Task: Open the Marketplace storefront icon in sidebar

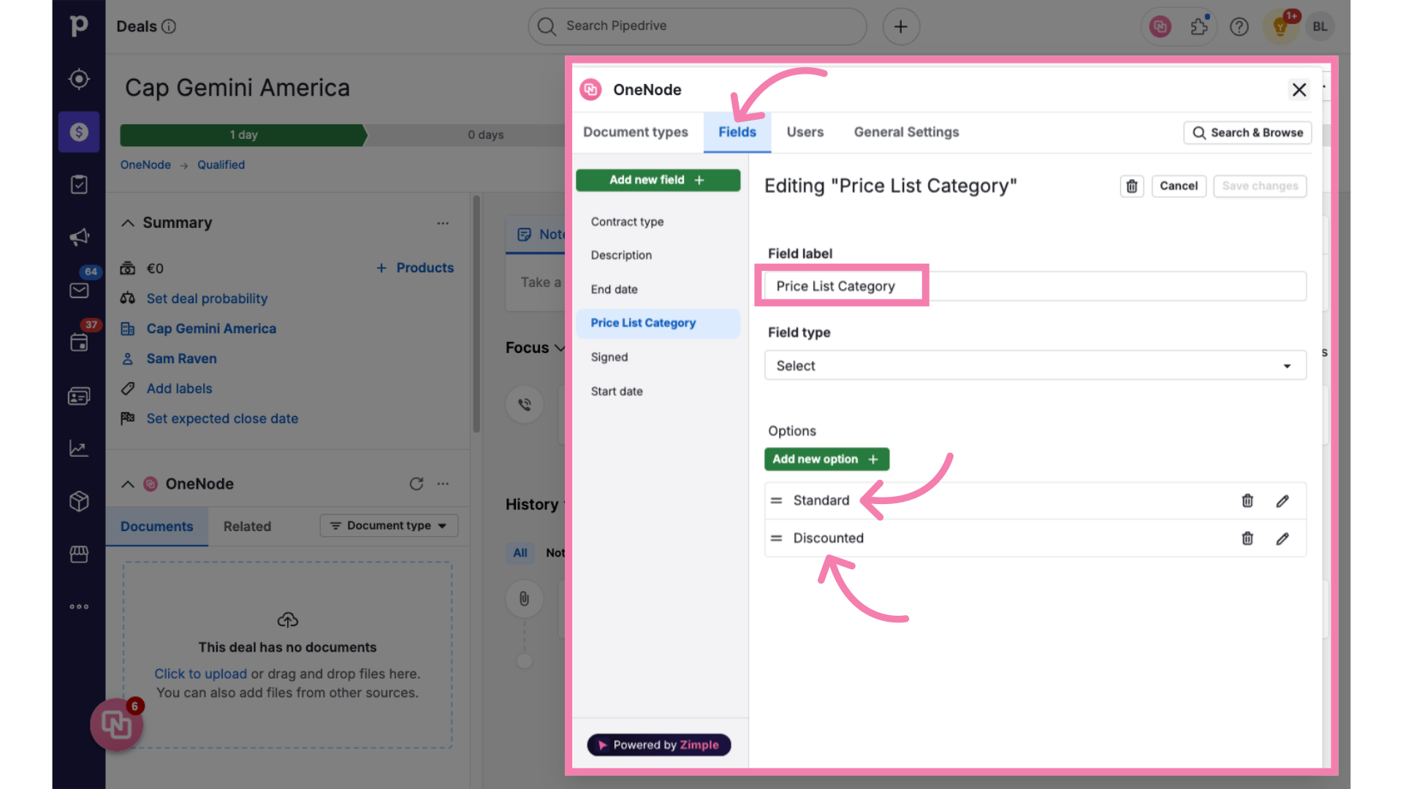Action: click(79, 554)
